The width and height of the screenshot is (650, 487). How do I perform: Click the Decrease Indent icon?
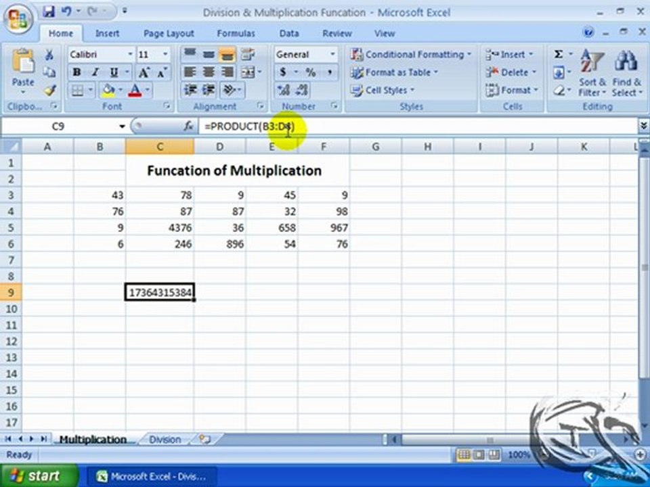190,90
